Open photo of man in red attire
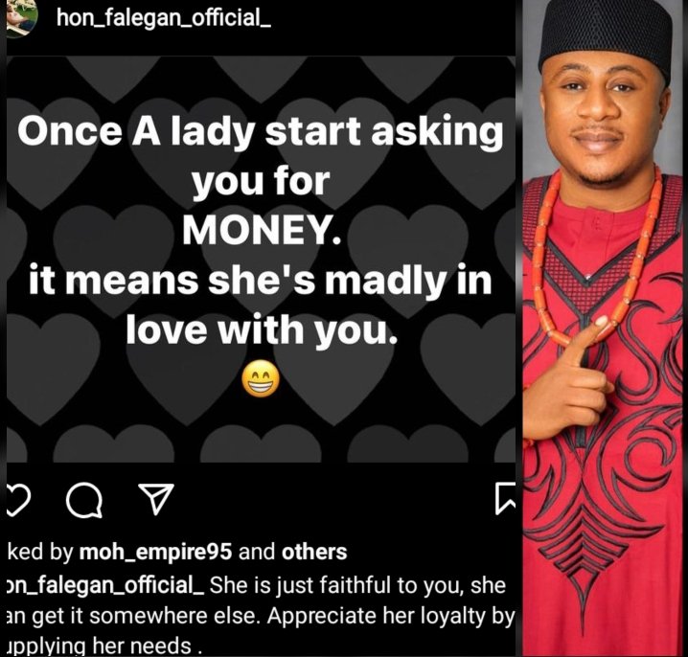688x657 pixels. (605, 328)
